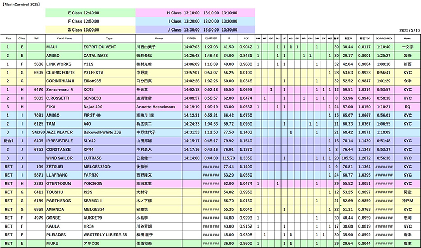Select the FIRST 40 type cell

click(109, 115)
